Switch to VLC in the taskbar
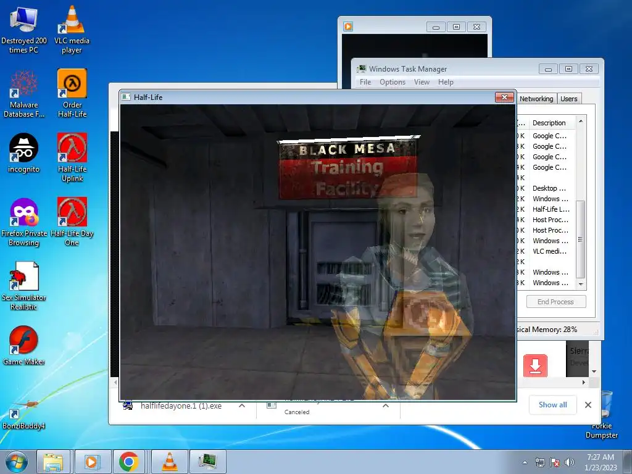This screenshot has height=474, width=632. 170,462
